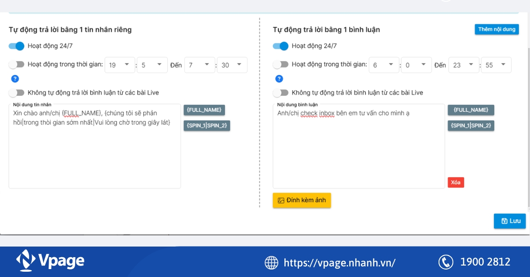Screen dimensions: 530x277
Task: Click the help icon under private message schedule
Action: 15,79
